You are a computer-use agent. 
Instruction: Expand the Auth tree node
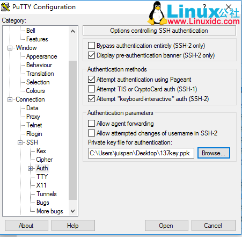tap(30, 168)
